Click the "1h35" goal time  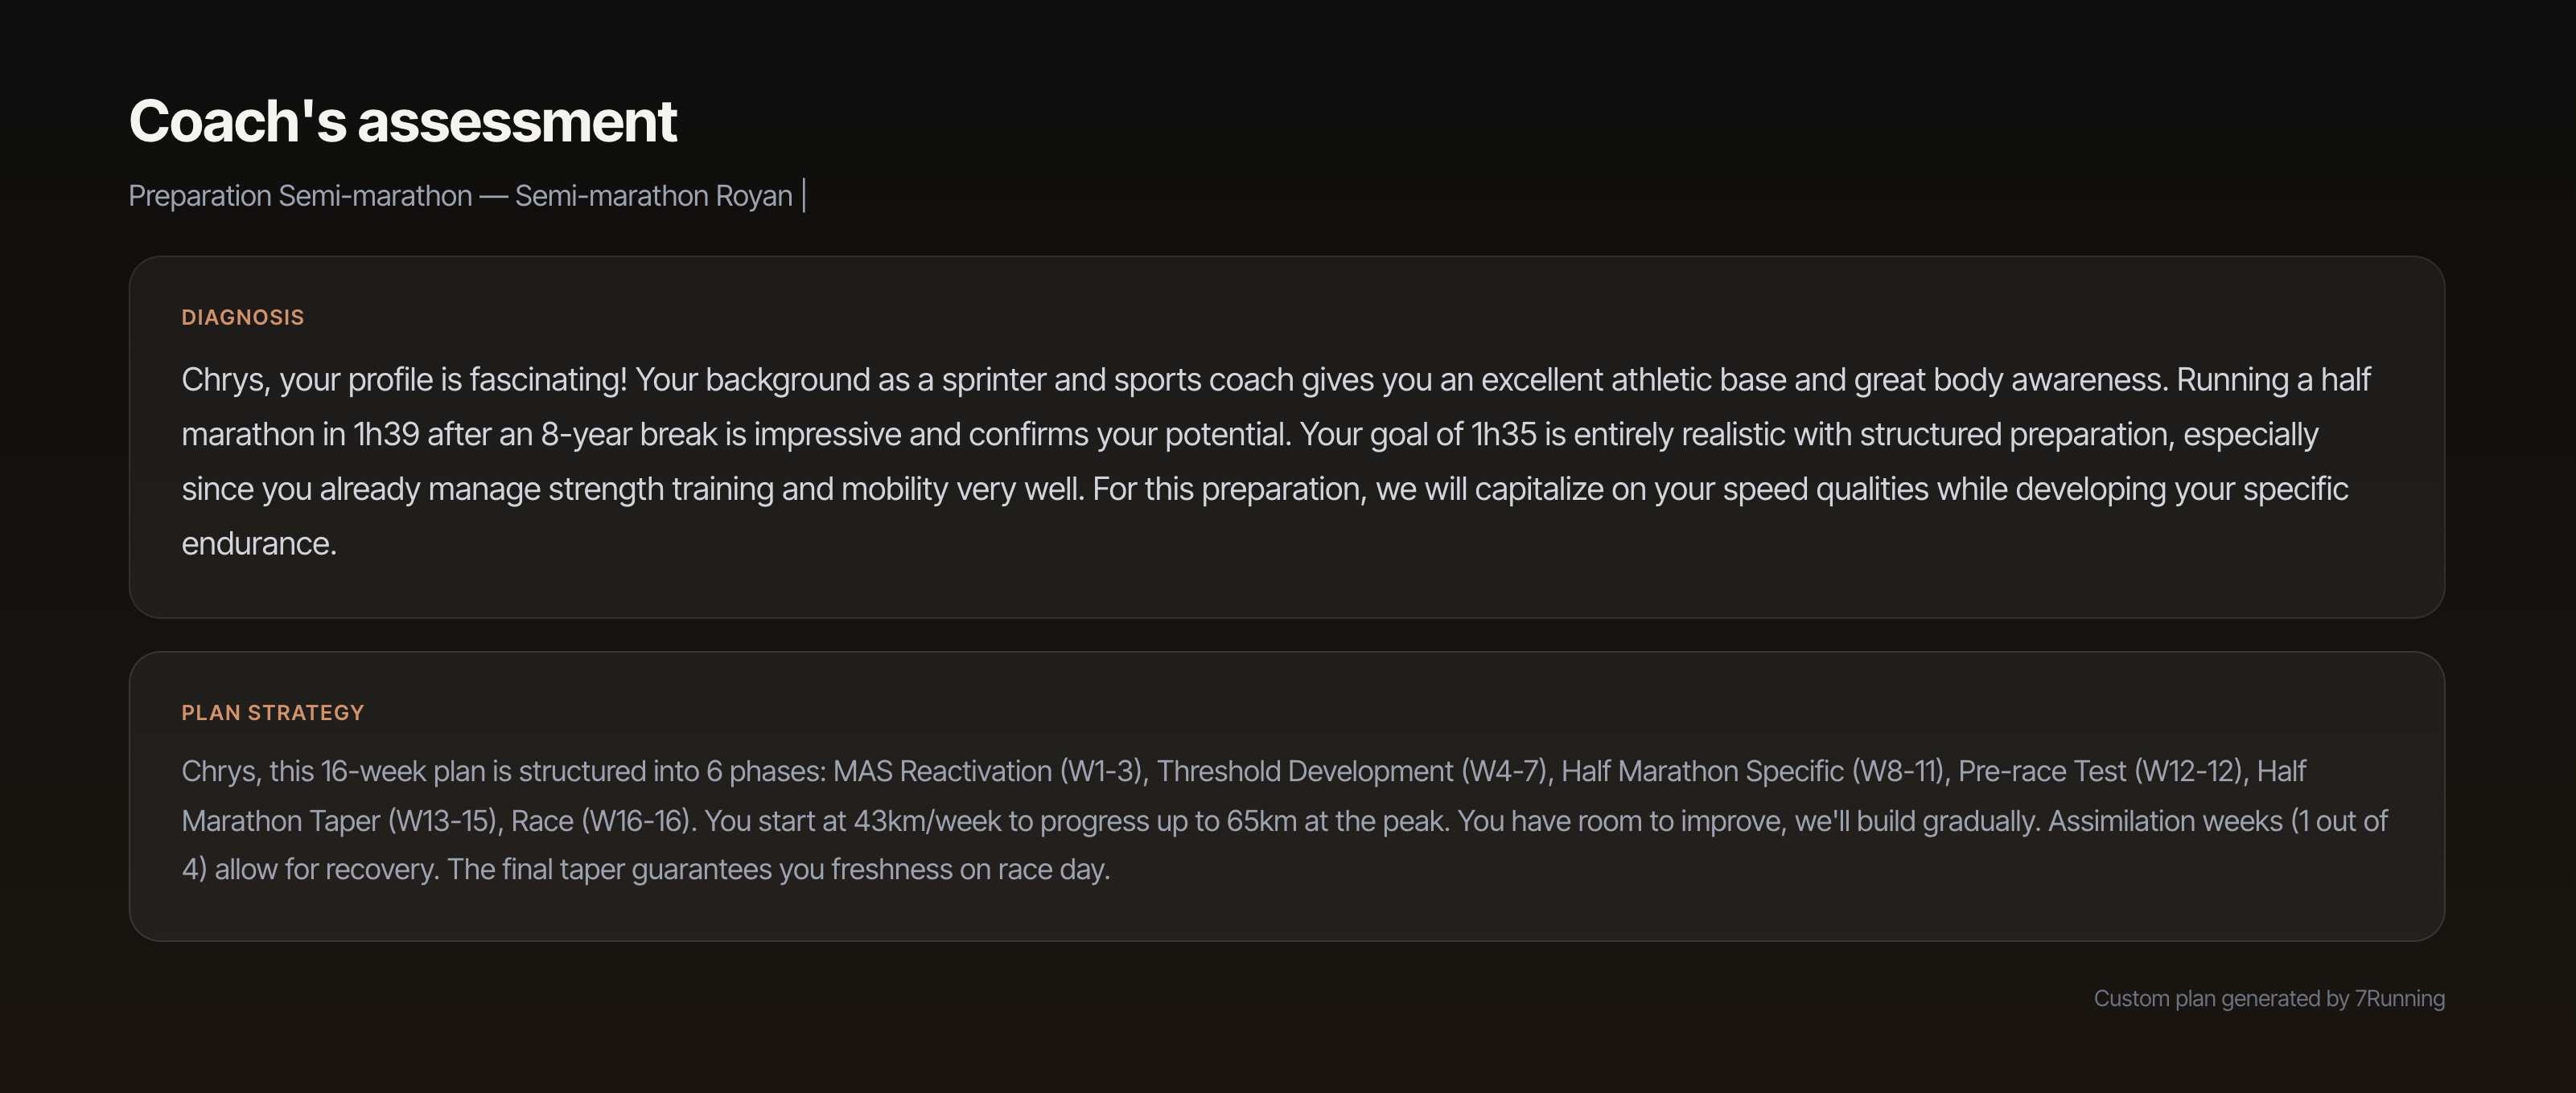[1503, 435]
